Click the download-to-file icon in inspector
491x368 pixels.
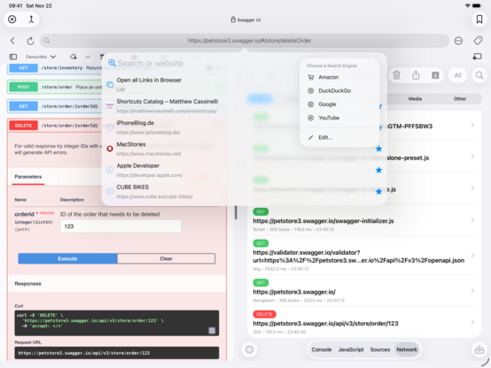coord(435,75)
